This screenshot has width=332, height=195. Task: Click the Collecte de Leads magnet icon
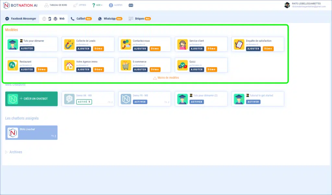point(69,44)
